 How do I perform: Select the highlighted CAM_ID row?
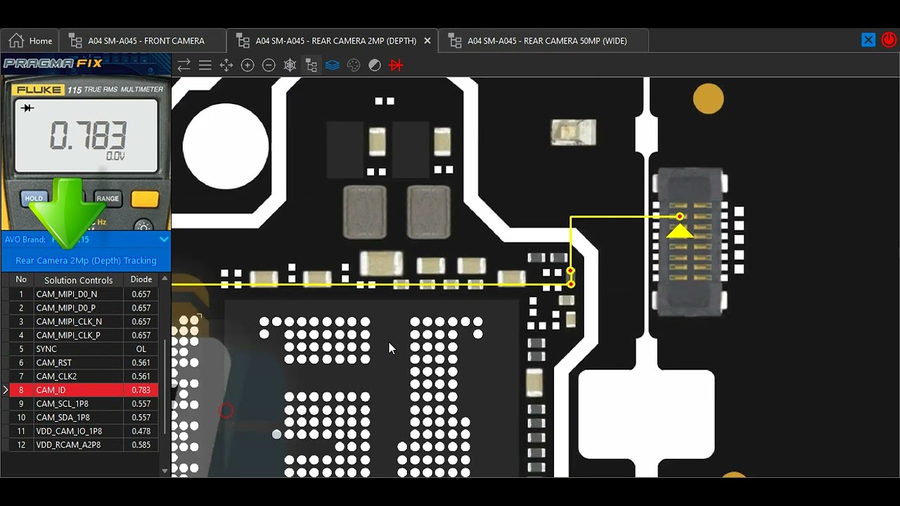tap(84, 390)
